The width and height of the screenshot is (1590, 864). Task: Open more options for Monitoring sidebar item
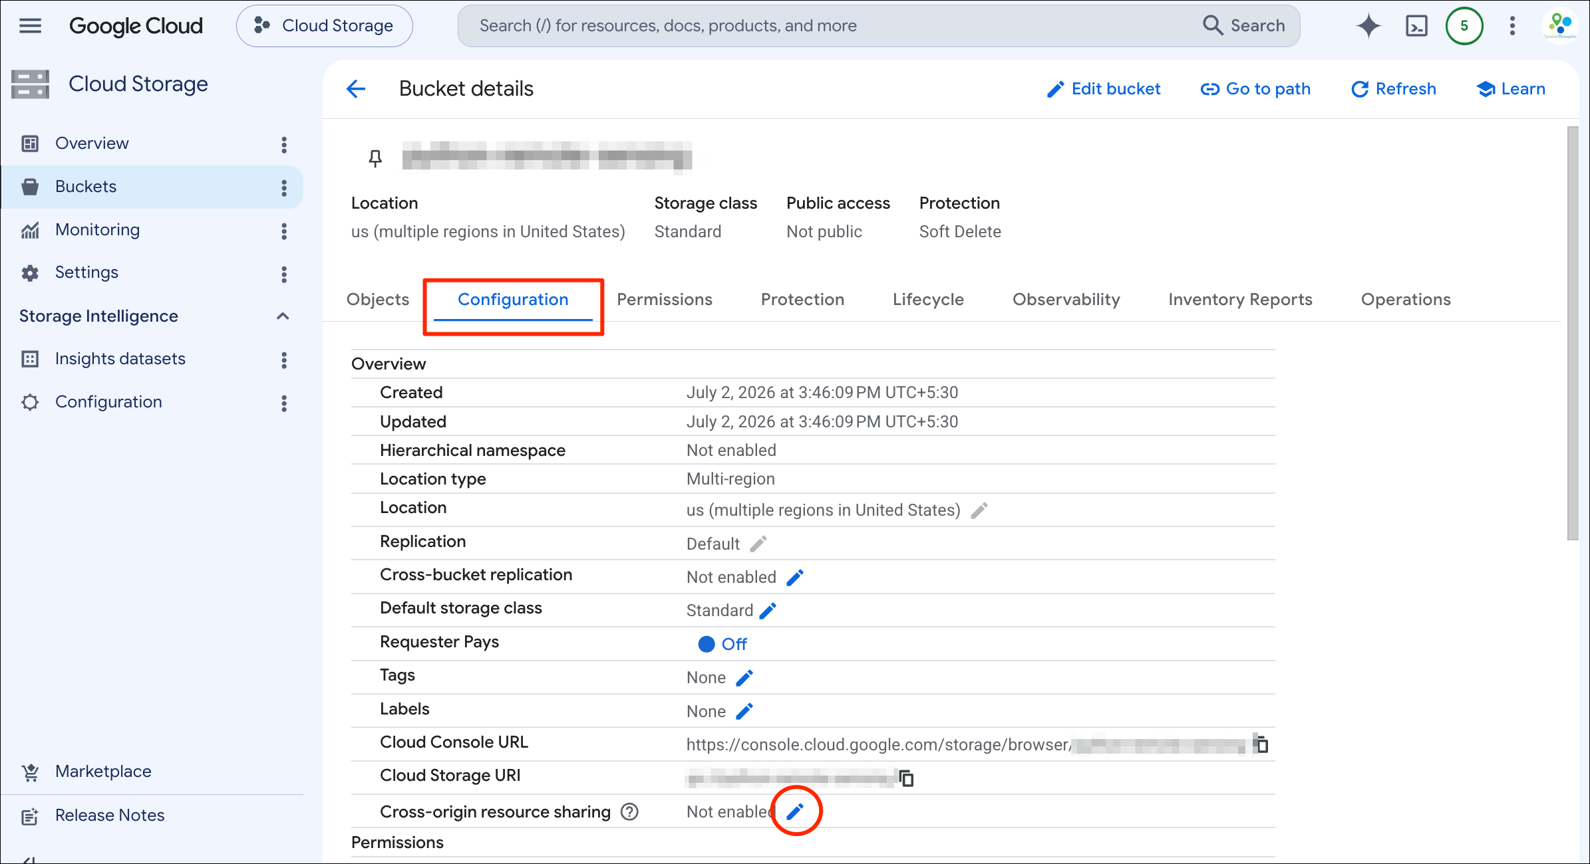pyautogui.click(x=284, y=231)
